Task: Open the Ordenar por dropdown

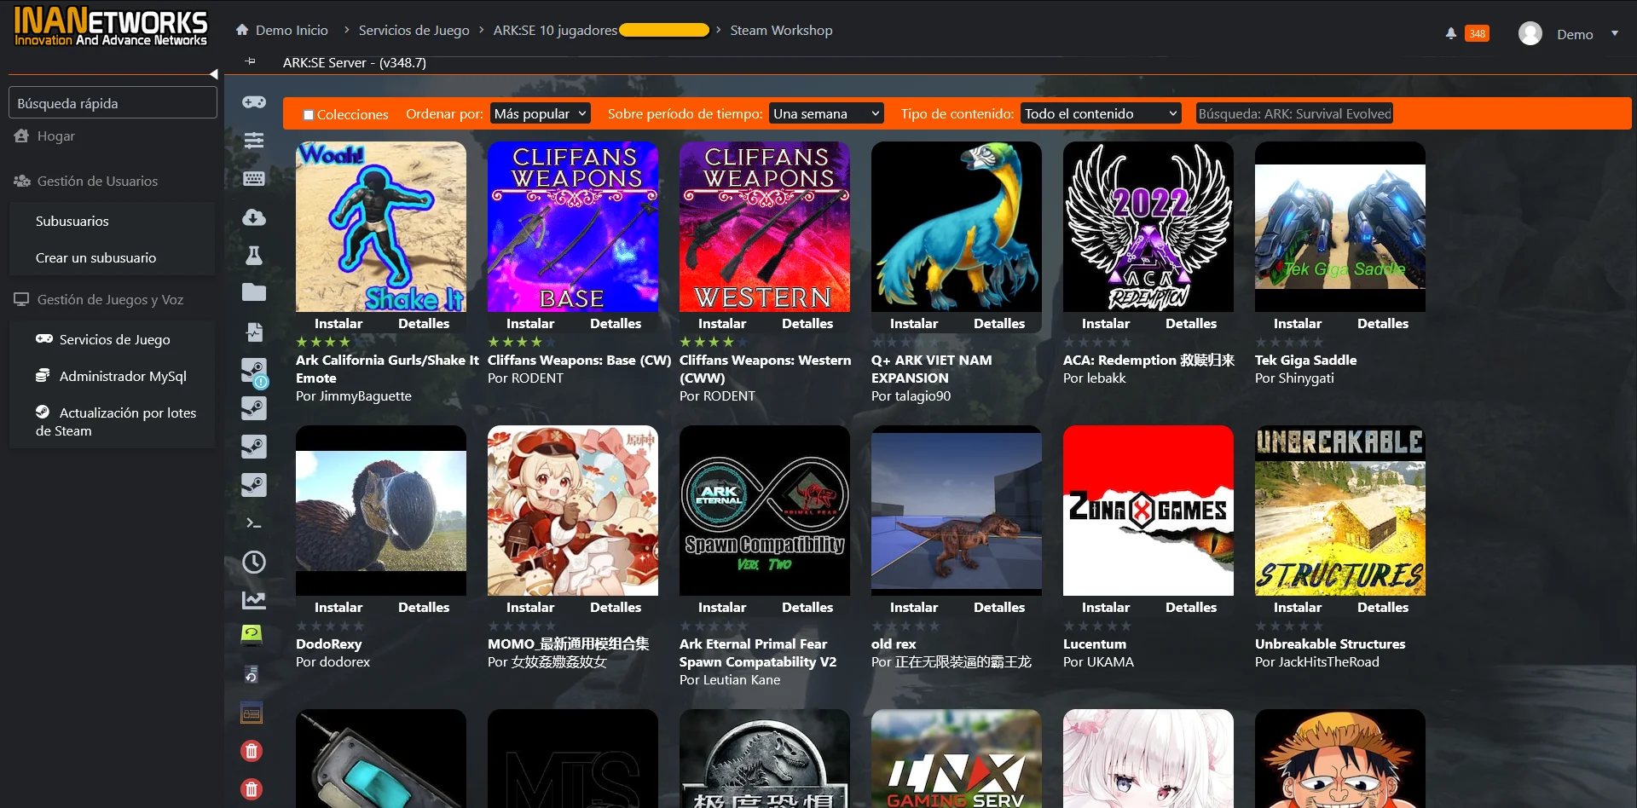Action: pyautogui.click(x=541, y=113)
